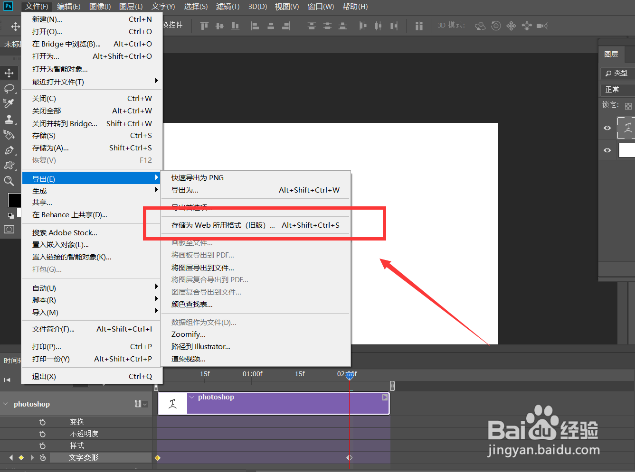Switch to the 图层 panel tab

611,54
